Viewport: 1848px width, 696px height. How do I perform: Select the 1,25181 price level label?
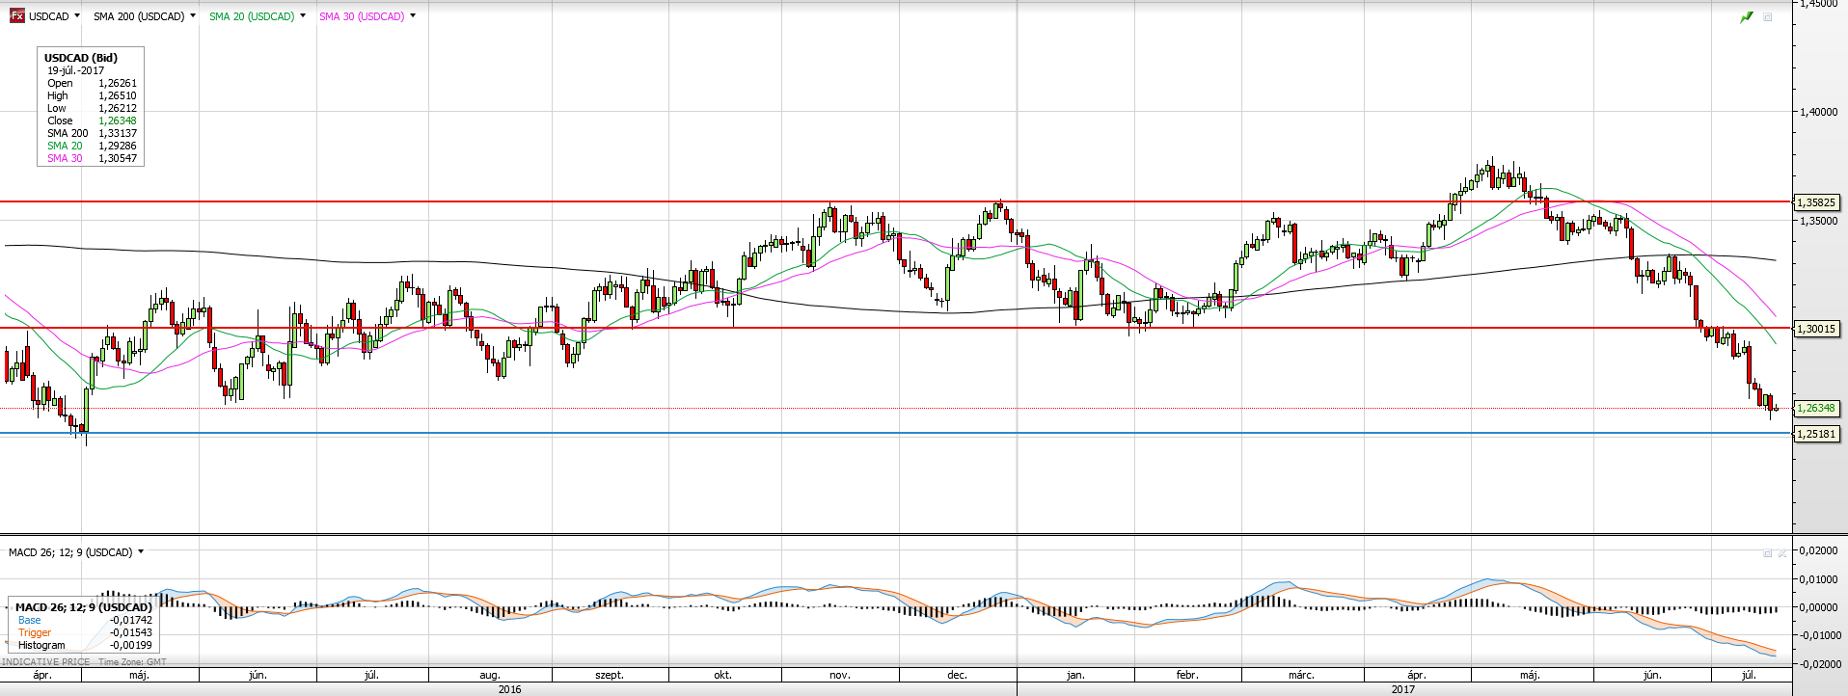point(1816,434)
